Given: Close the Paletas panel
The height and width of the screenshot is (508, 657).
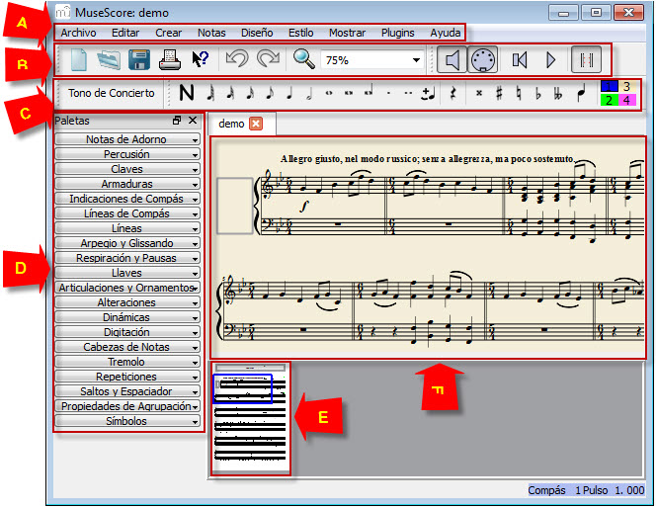Looking at the screenshot, I should point(193,121).
